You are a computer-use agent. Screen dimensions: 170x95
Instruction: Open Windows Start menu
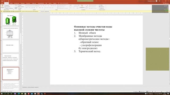(x=2, y=94)
